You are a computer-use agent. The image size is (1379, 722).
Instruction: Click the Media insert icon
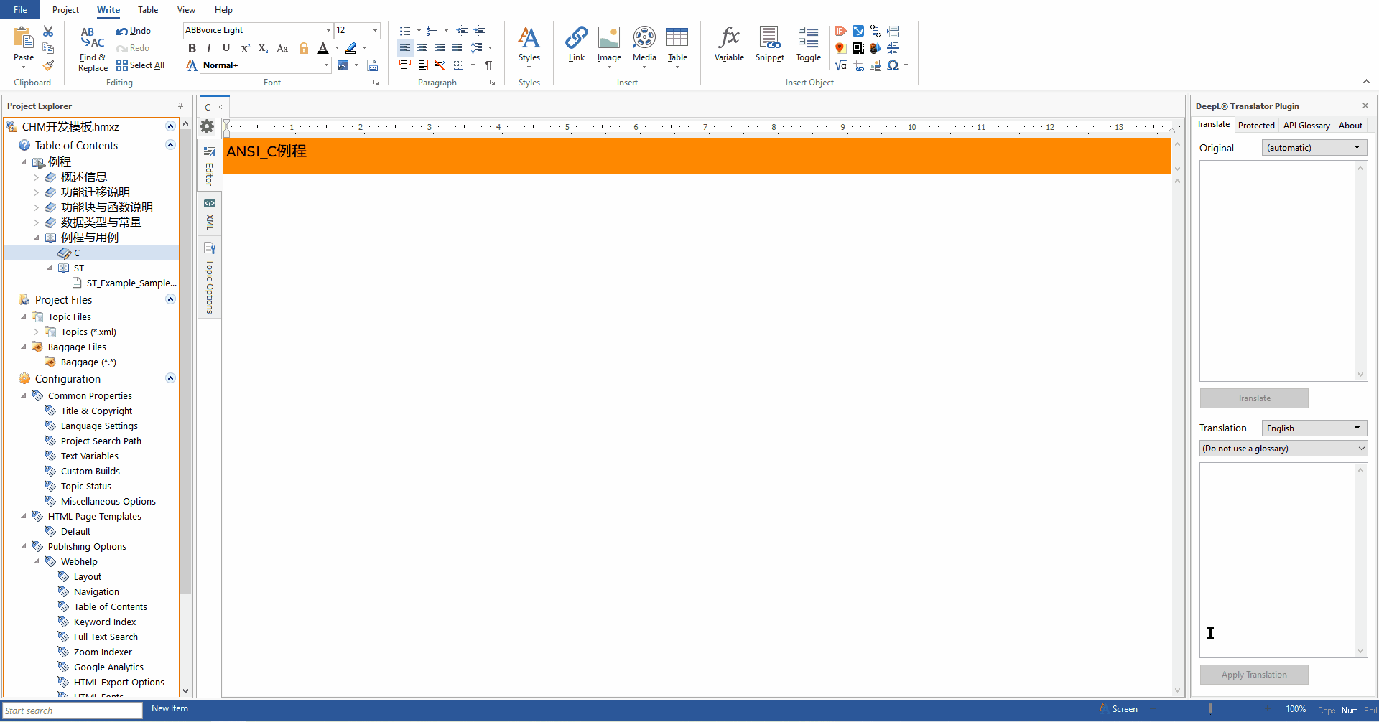click(644, 38)
